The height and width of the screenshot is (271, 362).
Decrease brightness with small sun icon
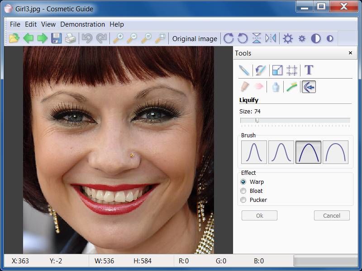point(302,38)
